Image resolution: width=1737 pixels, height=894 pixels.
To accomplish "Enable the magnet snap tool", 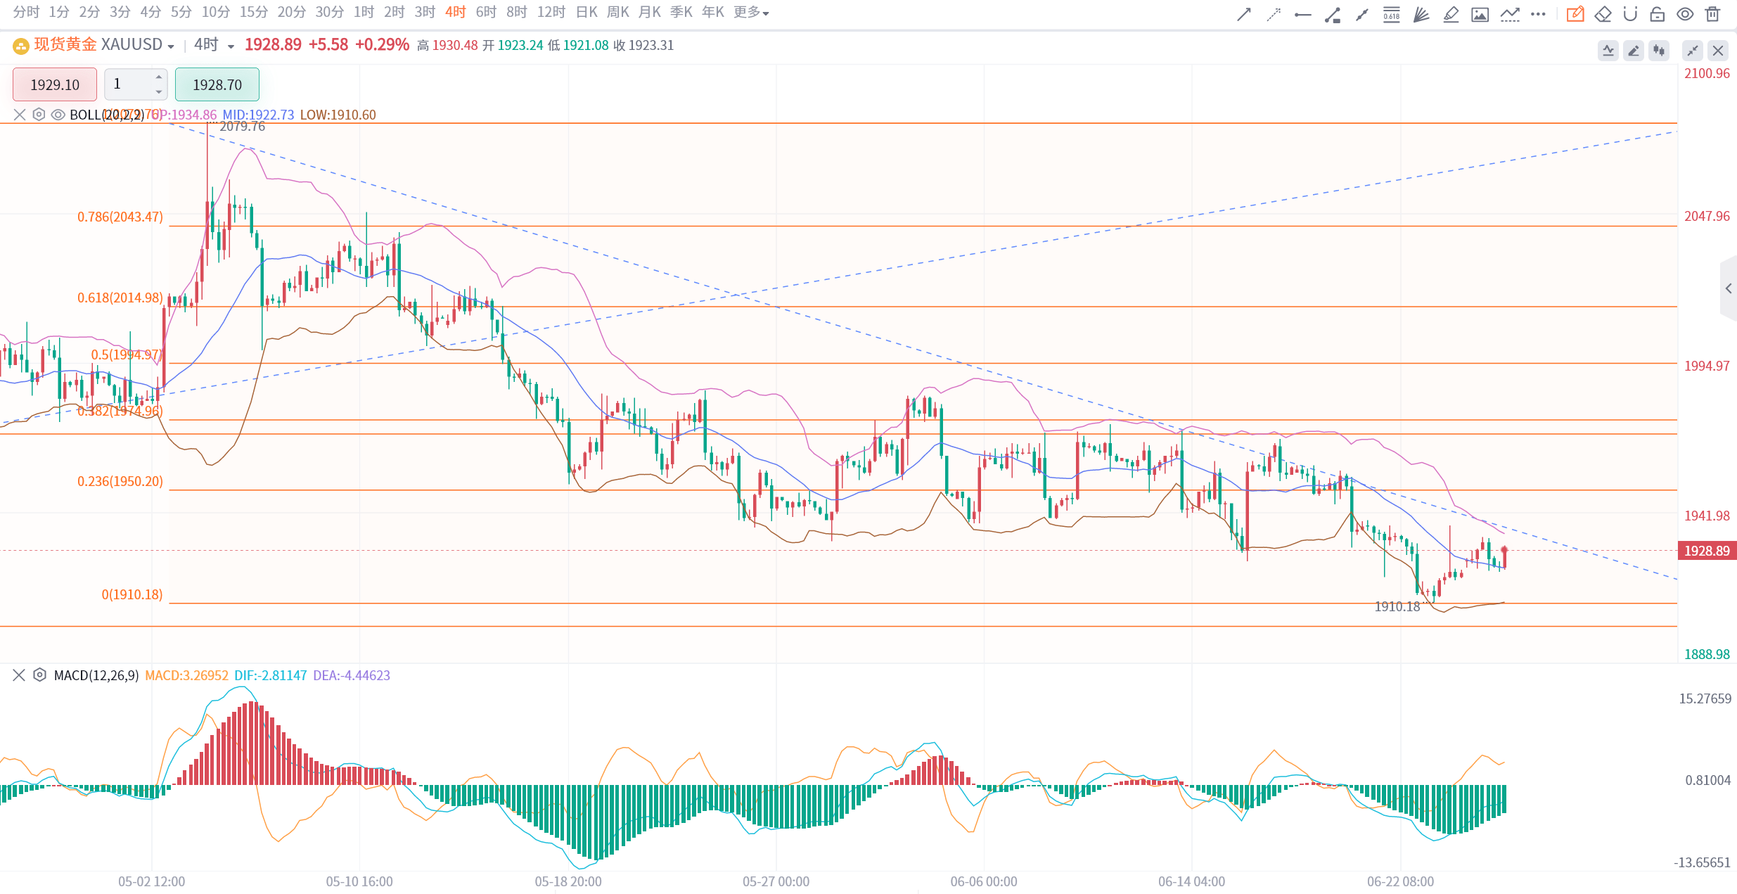I will pos(1630,14).
